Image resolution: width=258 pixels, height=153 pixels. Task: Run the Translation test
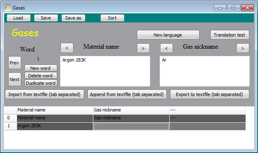point(229,35)
